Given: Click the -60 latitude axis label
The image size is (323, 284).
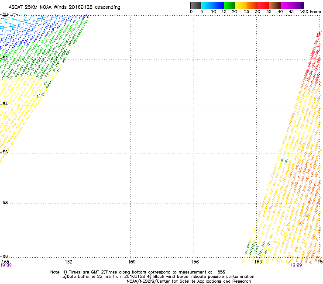Looking at the screenshot, I should click(x=4, y=256).
